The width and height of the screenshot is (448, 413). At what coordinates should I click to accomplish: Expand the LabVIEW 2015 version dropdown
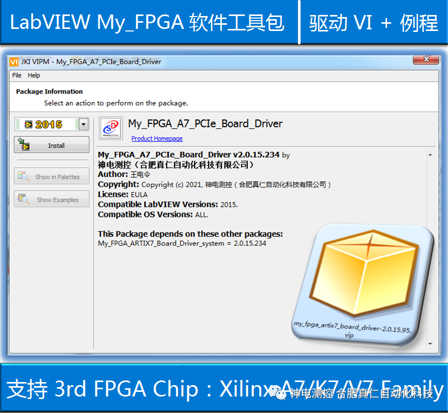click(x=83, y=124)
